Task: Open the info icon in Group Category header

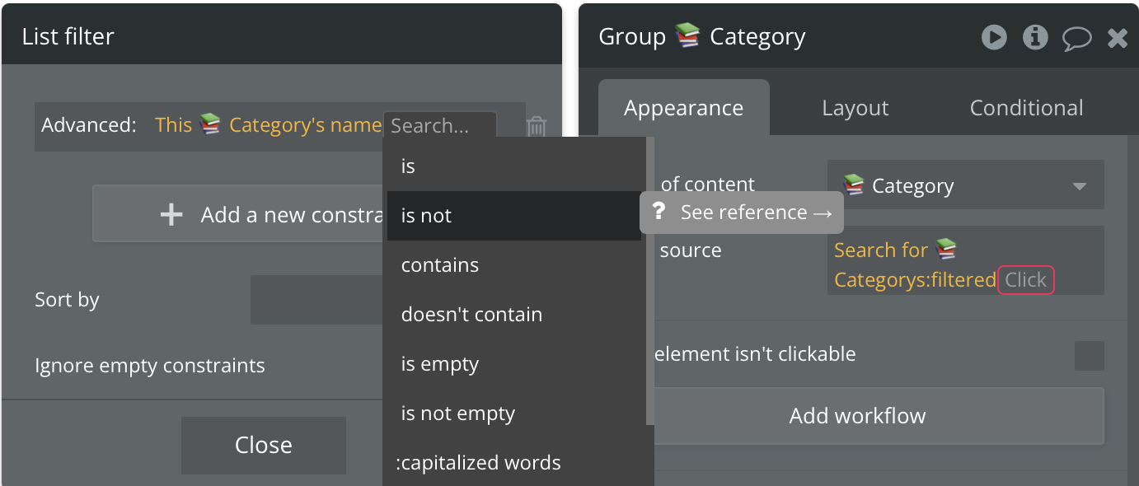Action: point(1035,37)
